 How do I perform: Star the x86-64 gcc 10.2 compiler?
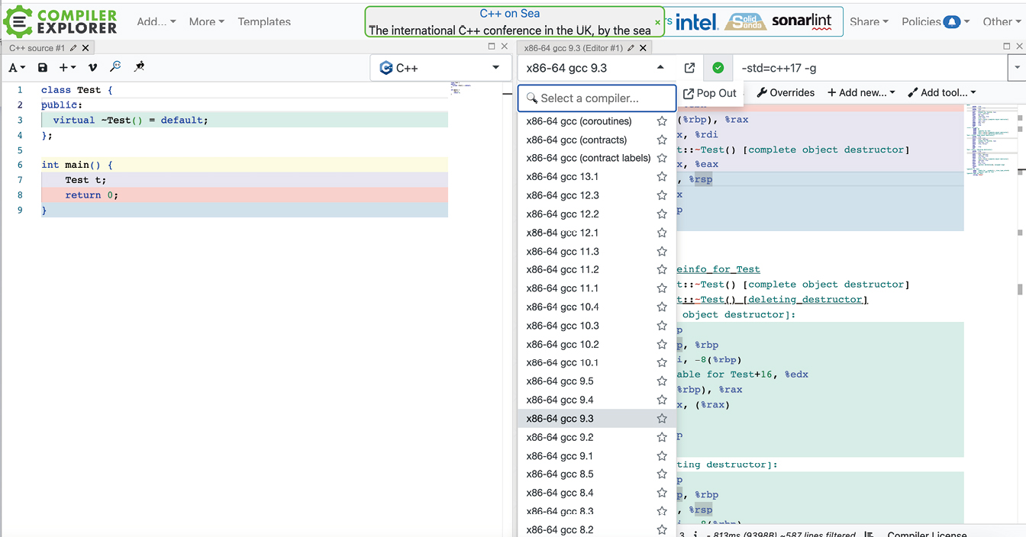coord(662,344)
